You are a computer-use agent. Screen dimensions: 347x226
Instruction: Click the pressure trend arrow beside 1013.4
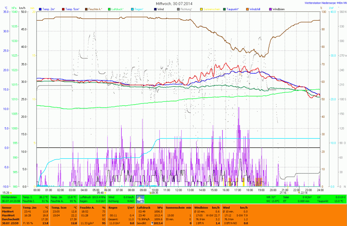click(152, 223)
